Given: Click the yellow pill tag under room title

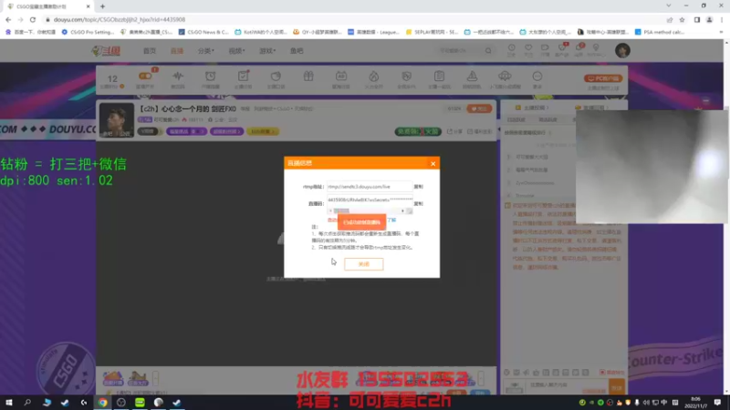Looking at the screenshot, I should 263,131.
